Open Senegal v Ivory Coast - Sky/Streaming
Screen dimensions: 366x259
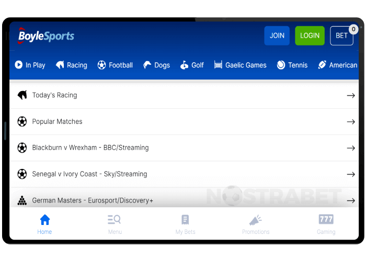click(x=89, y=174)
